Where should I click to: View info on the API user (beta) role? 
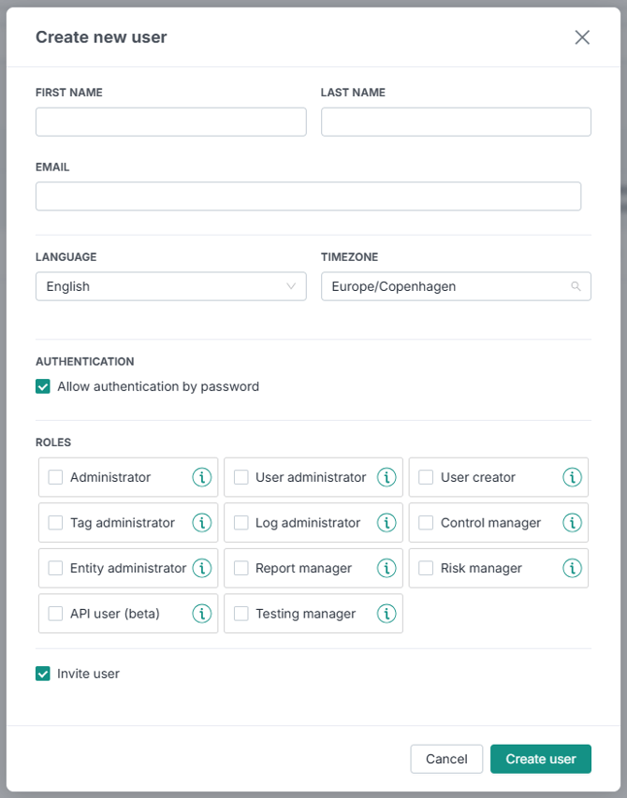point(201,614)
